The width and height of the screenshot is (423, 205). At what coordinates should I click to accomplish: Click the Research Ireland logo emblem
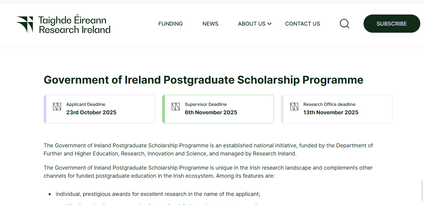pos(25,25)
